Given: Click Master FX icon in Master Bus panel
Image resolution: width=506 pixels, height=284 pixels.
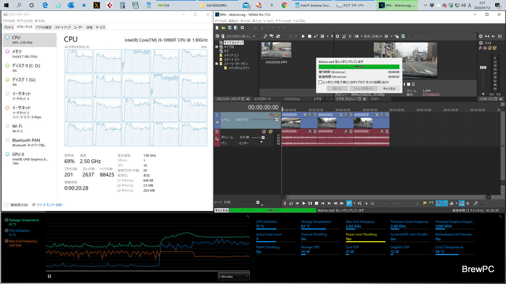Looking at the screenshot, I should pyautogui.click(x=480, y=48).
